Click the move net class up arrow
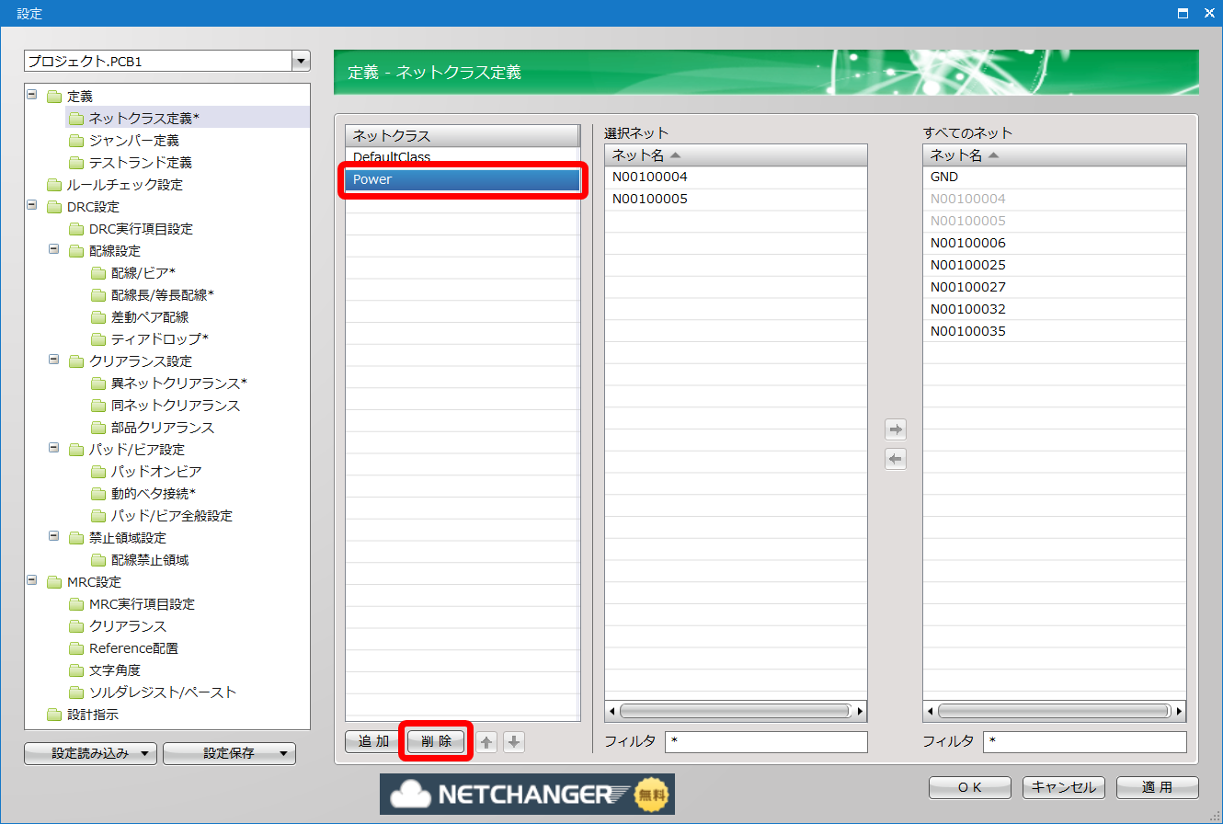 (487, 742)
